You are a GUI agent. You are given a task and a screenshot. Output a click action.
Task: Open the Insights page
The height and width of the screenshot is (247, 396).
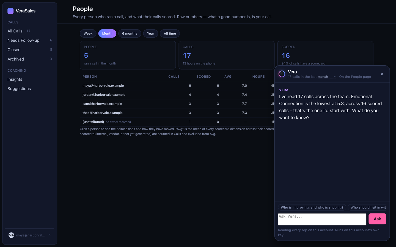[x=30, y=79]
